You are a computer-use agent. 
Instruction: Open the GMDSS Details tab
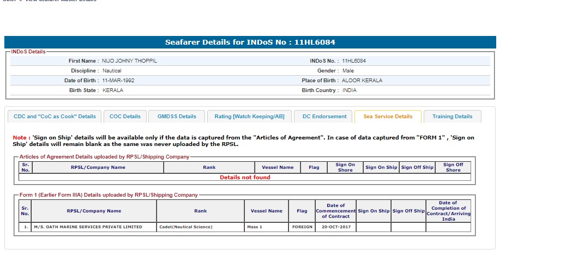177,117
